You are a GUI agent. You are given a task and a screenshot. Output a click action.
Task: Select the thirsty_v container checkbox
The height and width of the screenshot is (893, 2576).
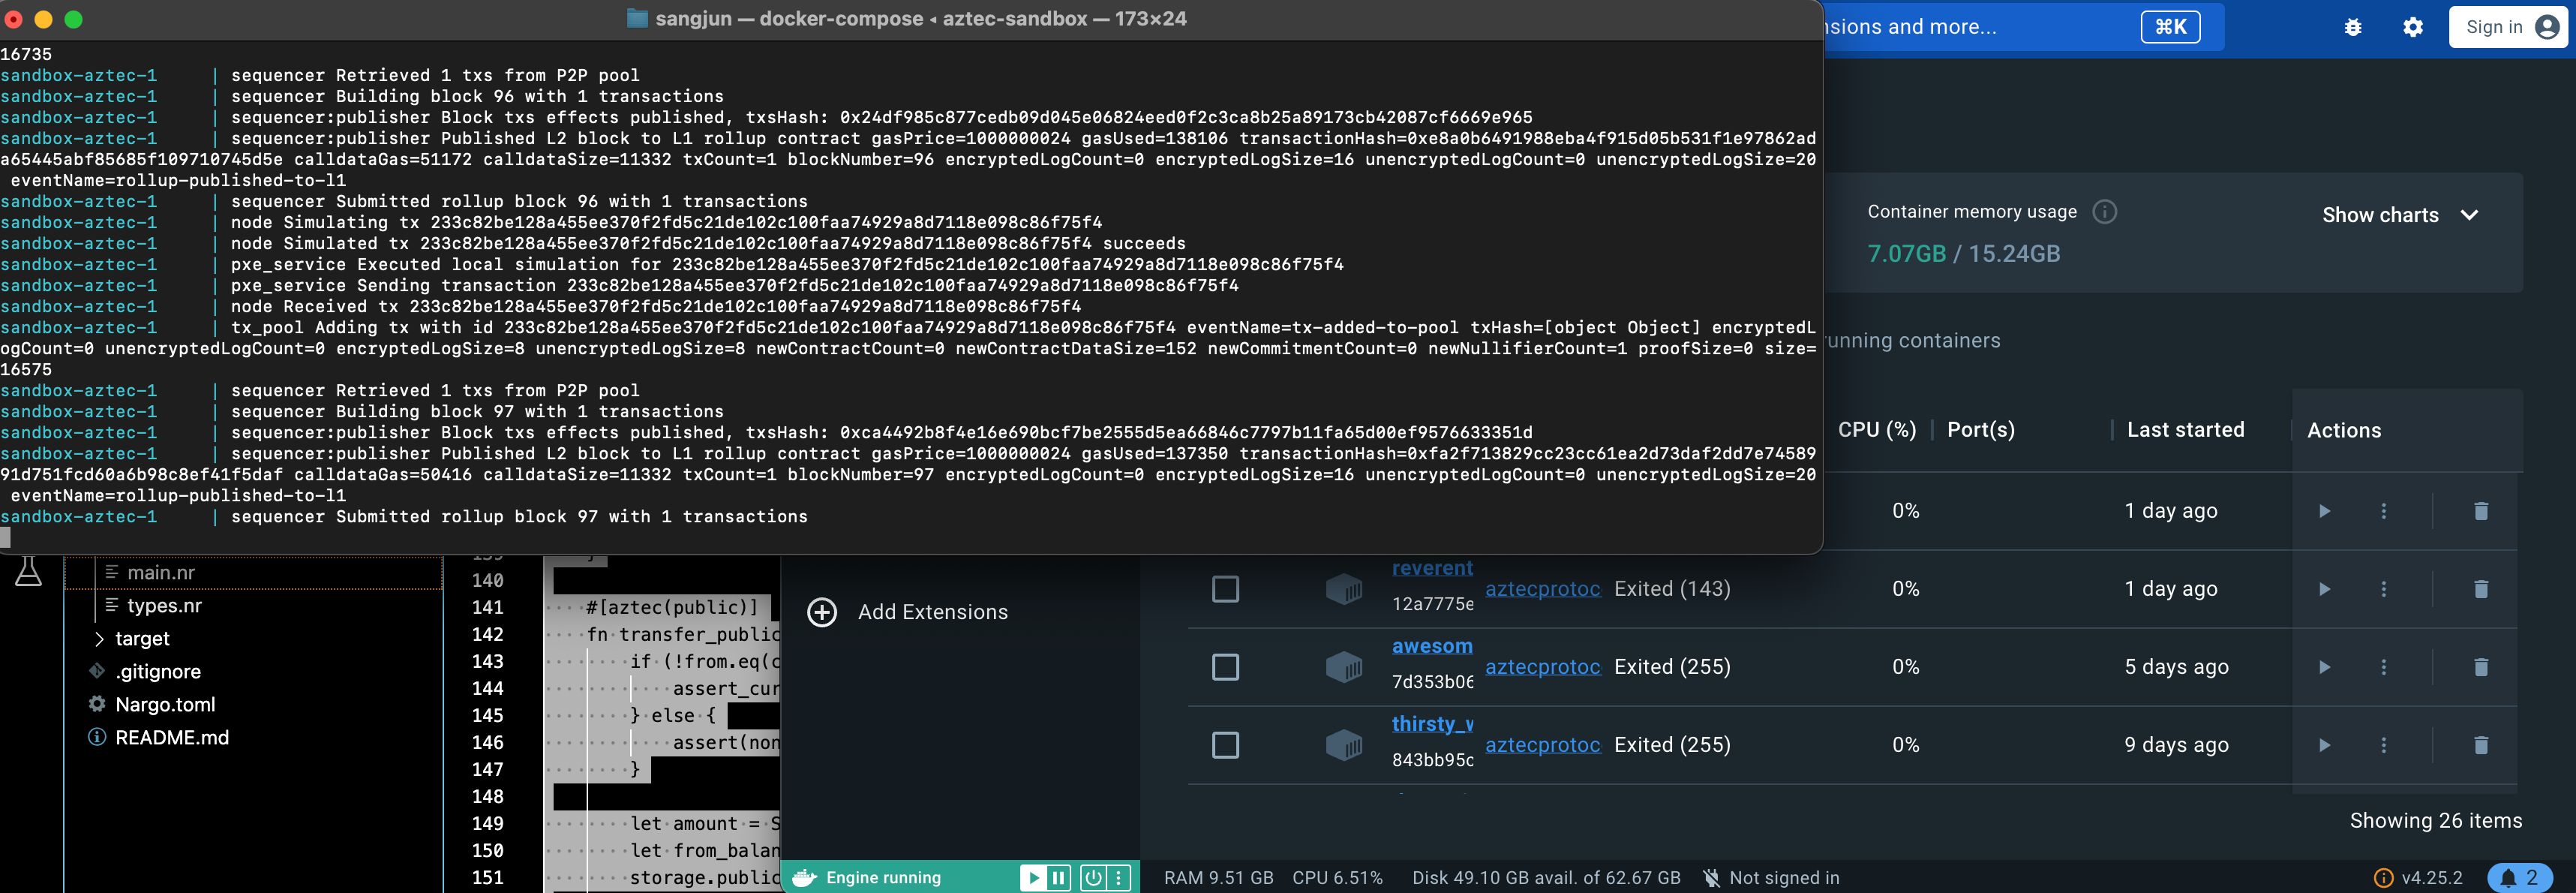[1225, 745]
